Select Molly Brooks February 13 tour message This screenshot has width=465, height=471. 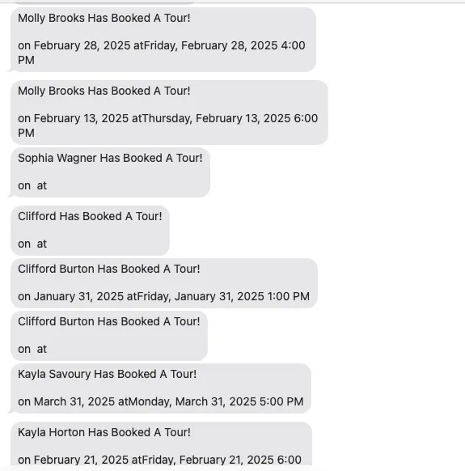coord(169,112)
